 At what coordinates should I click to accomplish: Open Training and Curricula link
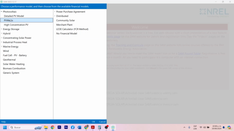pos(129,45)
